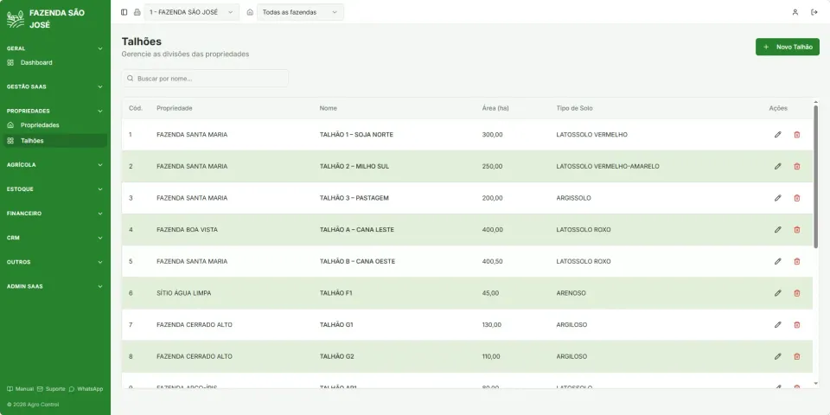Open the user profile icon

795,12
